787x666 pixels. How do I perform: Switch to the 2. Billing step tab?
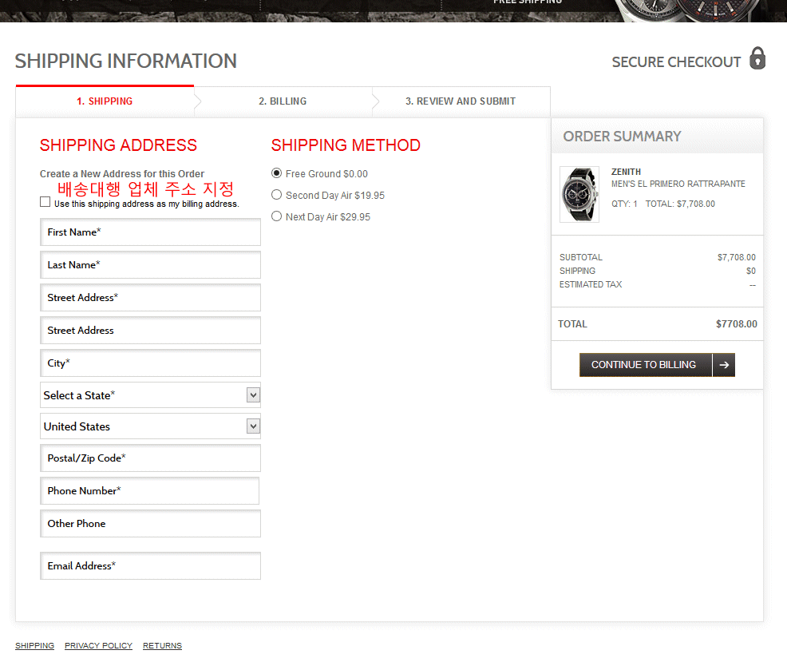[x=283, y=101]
